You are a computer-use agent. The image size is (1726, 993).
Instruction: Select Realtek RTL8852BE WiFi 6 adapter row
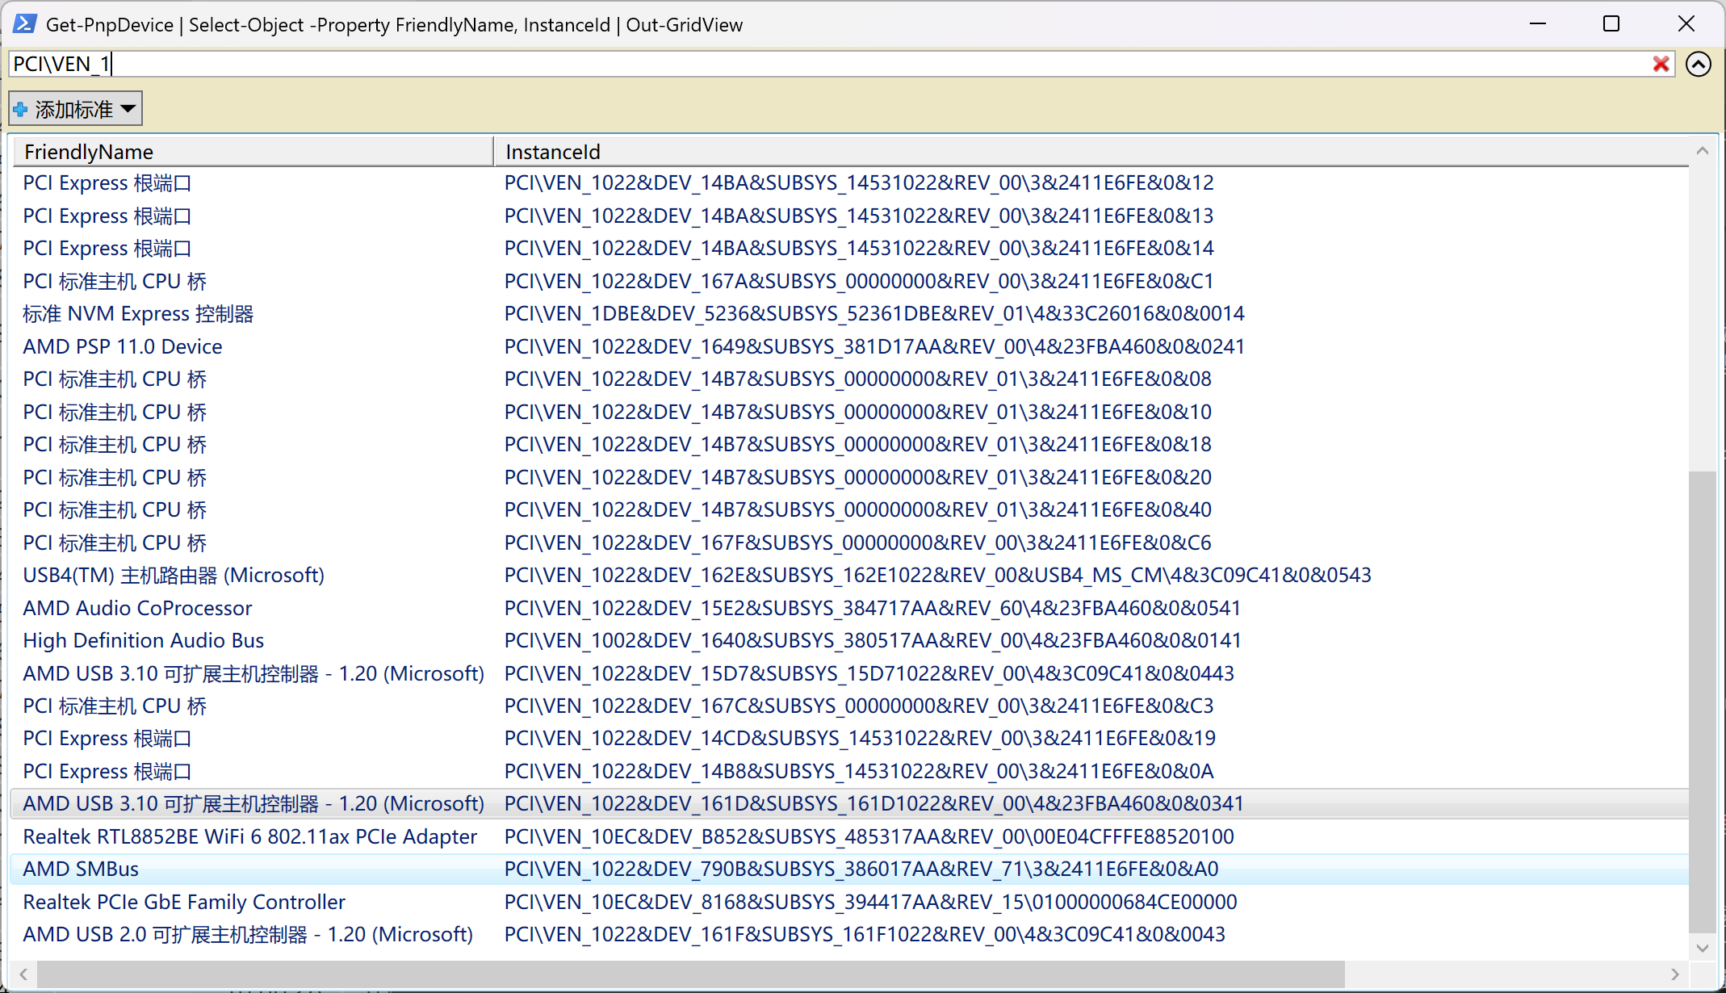[249, 837]
